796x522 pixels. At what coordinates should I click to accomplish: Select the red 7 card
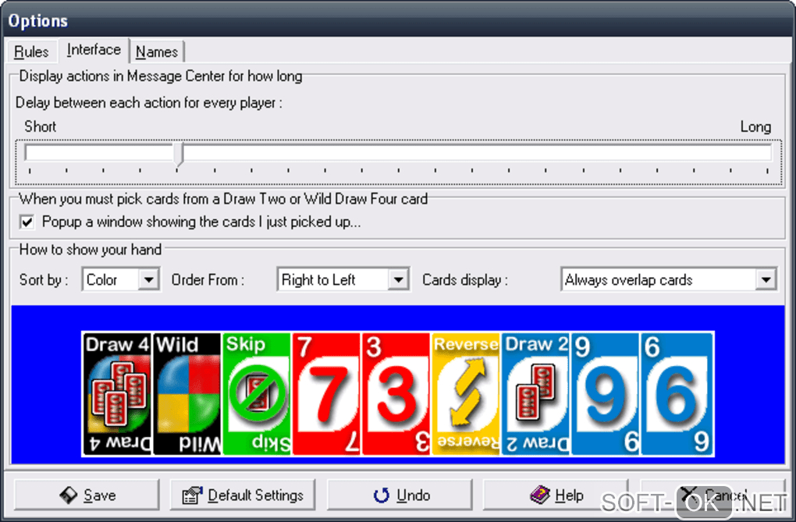(x=326, y=393)
